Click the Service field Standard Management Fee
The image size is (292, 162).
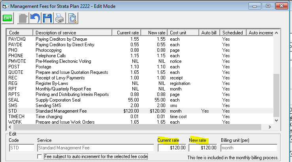click(96, 148)
